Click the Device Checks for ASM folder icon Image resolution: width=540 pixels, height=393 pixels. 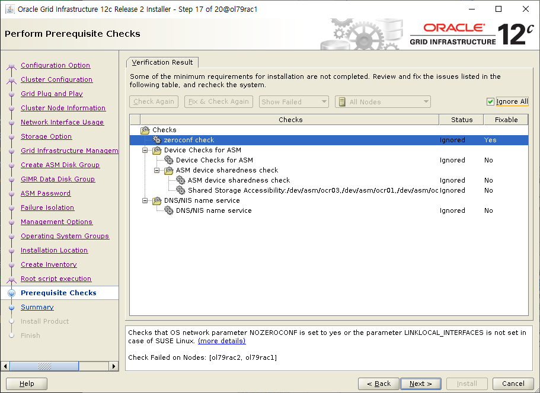click(x=157, y=150)
